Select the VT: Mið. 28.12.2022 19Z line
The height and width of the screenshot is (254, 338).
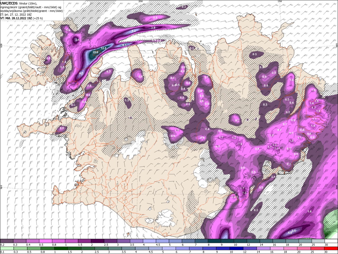pyautogui.click(x=22, y=18)
